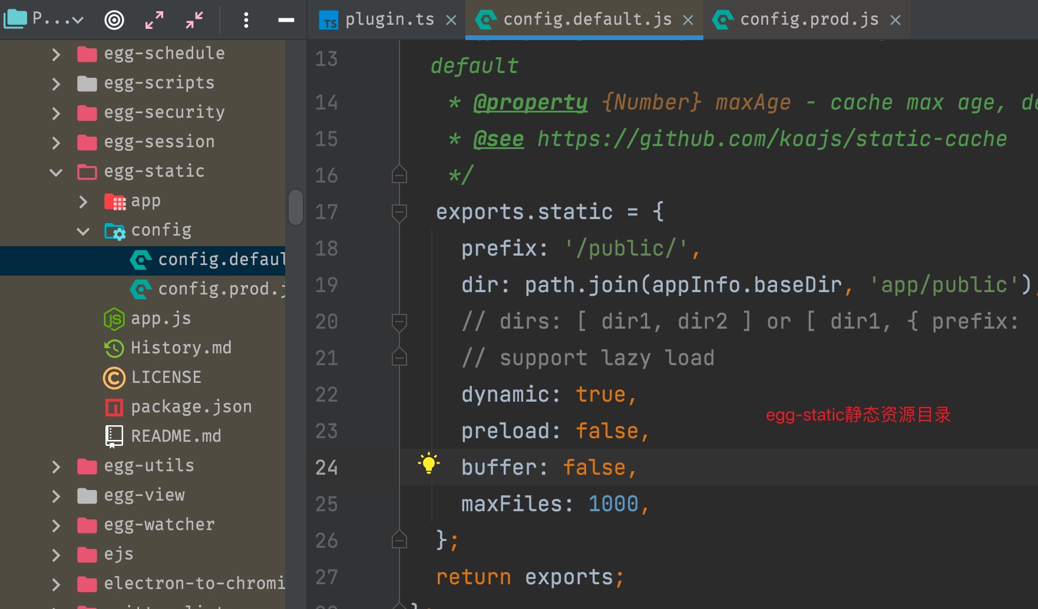Image resolution: width=1038 pixels, height=609 pixels.
Task: Open the koajs static-cache GitHub link
Action: coord(772,140)
